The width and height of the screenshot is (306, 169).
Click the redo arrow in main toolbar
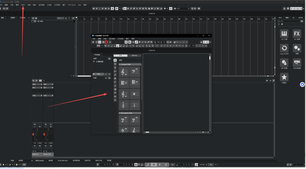click(7, 9)
